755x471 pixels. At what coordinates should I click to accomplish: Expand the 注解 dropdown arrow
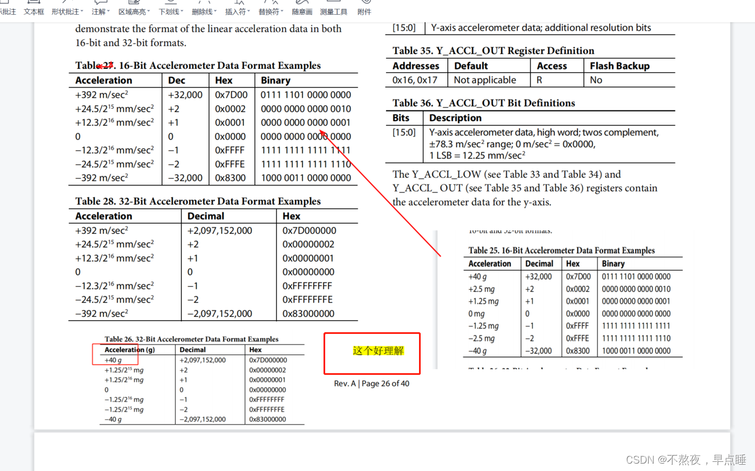pos(109,12)
